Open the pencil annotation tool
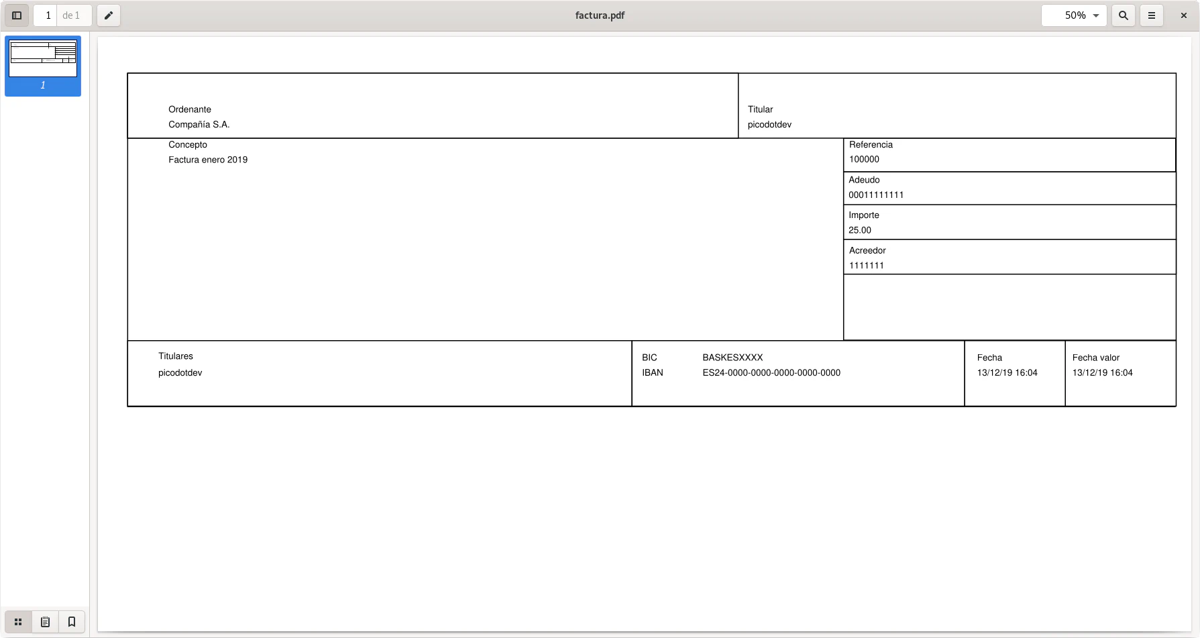This screenshot has width=1200, height=638. click(109, 15)
